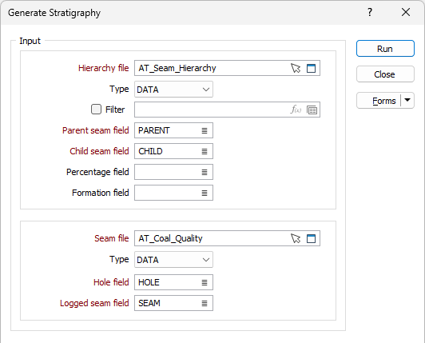Open field list for Child seam field

tap(205, 151)
